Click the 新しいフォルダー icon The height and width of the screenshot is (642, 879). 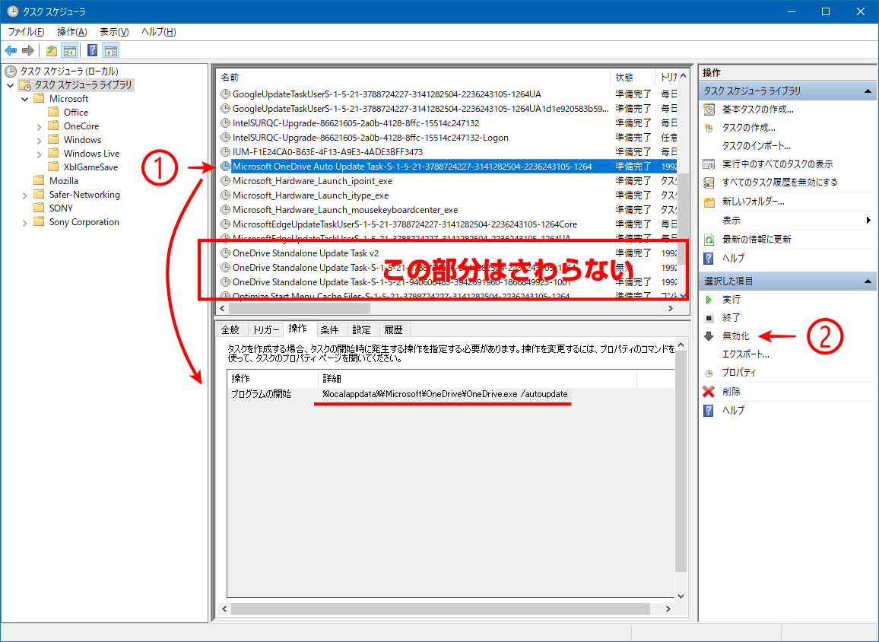pos(709,202)
